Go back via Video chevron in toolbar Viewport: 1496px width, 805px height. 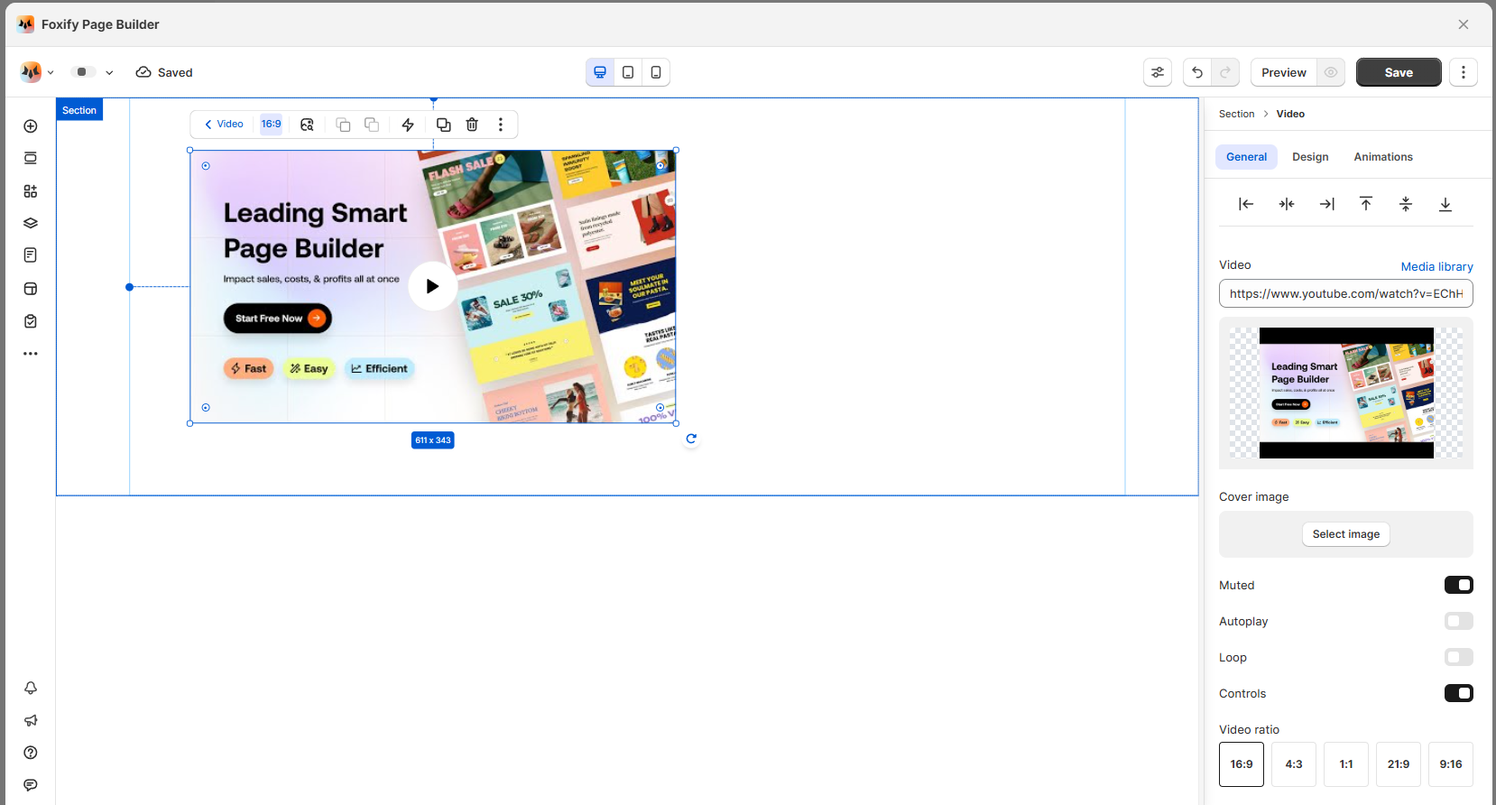224,125
